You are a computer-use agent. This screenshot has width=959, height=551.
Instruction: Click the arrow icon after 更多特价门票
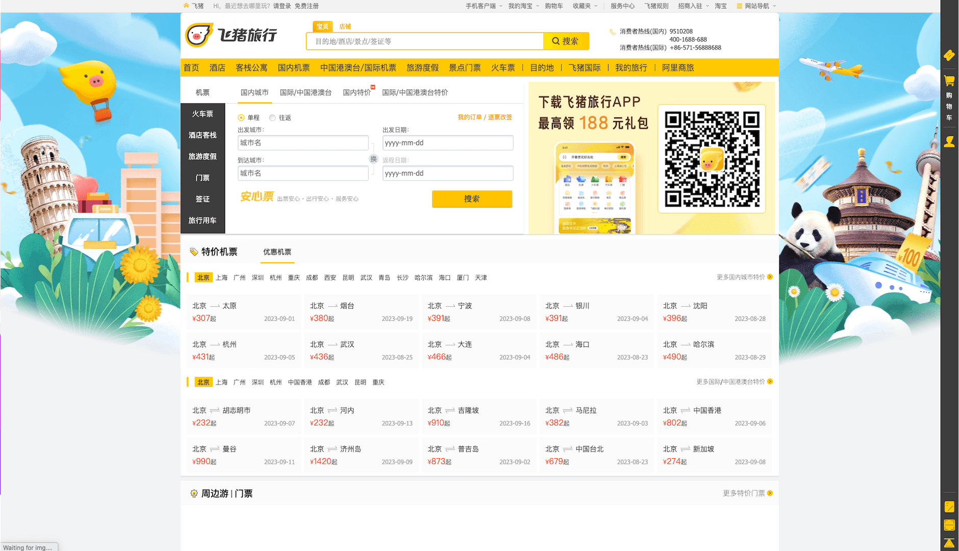click(x=770, y=493)
